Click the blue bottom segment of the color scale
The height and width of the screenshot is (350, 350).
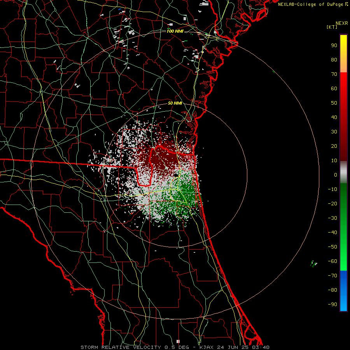(x=343, y=291)
